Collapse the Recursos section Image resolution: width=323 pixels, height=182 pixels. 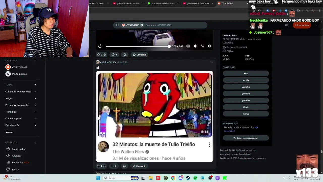tap(35, 142)
